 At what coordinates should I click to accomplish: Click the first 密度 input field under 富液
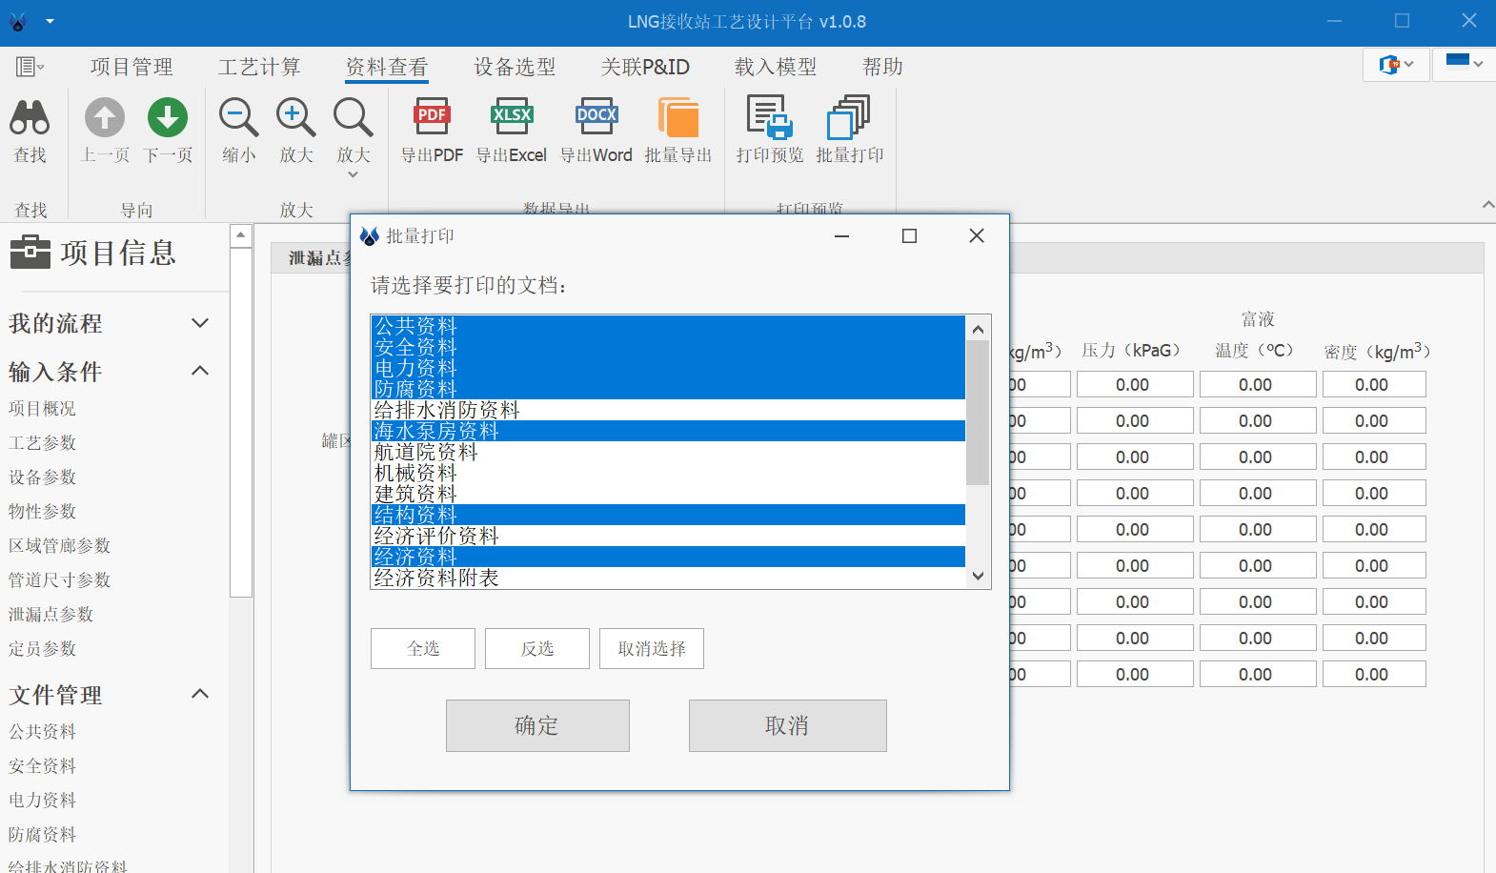coord(1374,384)
